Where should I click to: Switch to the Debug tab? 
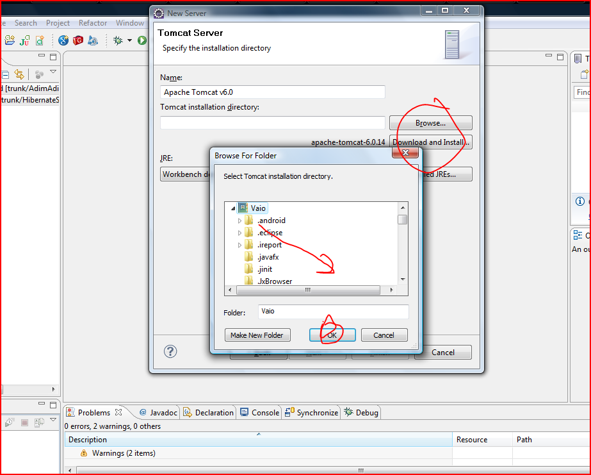click(x=361, y=413)
